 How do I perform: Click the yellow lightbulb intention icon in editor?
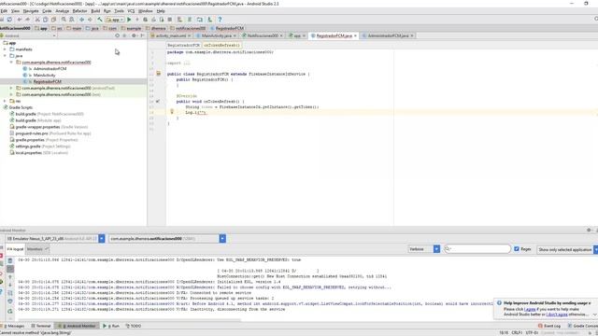[x=172, y=112]
